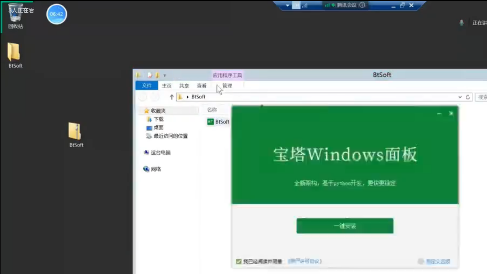Click the green network signal icon beside 腾讯会议
Viewport: 487px width, 274px height.
[x=327, y=5]
